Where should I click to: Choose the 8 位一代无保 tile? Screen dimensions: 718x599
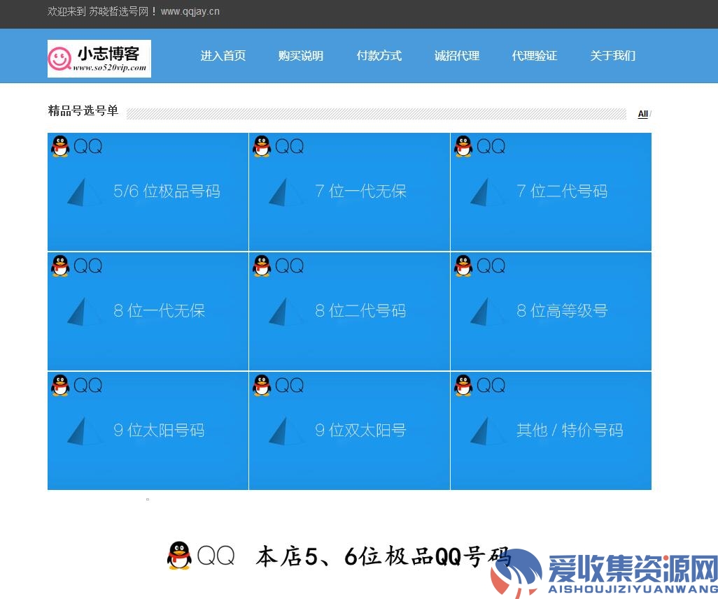tap(148, 312)
